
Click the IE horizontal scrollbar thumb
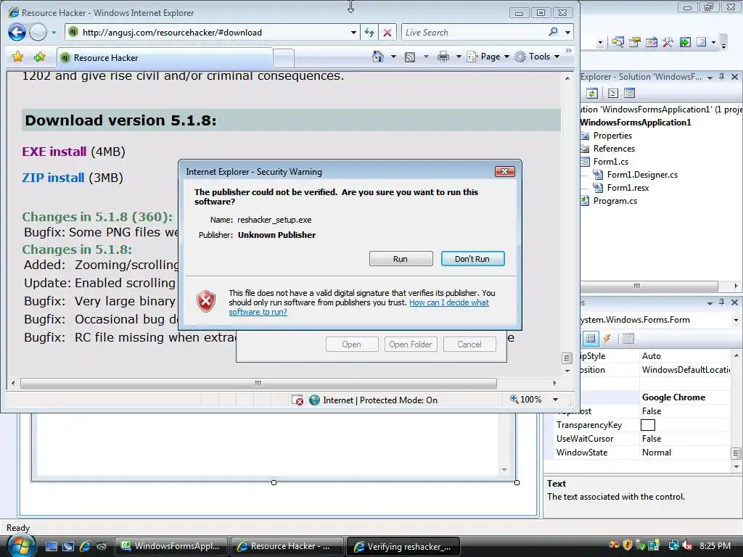[258, 383]
